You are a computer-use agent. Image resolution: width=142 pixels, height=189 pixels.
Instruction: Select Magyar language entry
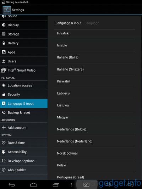tap(94, 117)
